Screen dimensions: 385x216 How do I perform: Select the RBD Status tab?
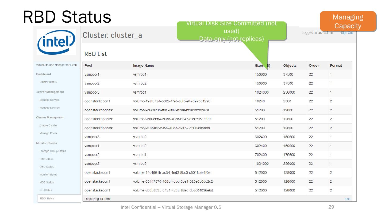pos(47,198)
